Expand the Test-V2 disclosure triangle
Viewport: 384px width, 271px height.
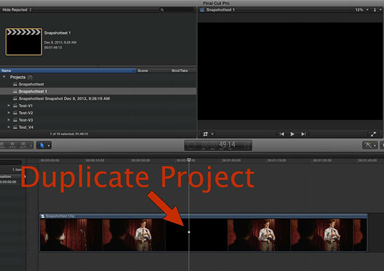[x=8, y=112]
